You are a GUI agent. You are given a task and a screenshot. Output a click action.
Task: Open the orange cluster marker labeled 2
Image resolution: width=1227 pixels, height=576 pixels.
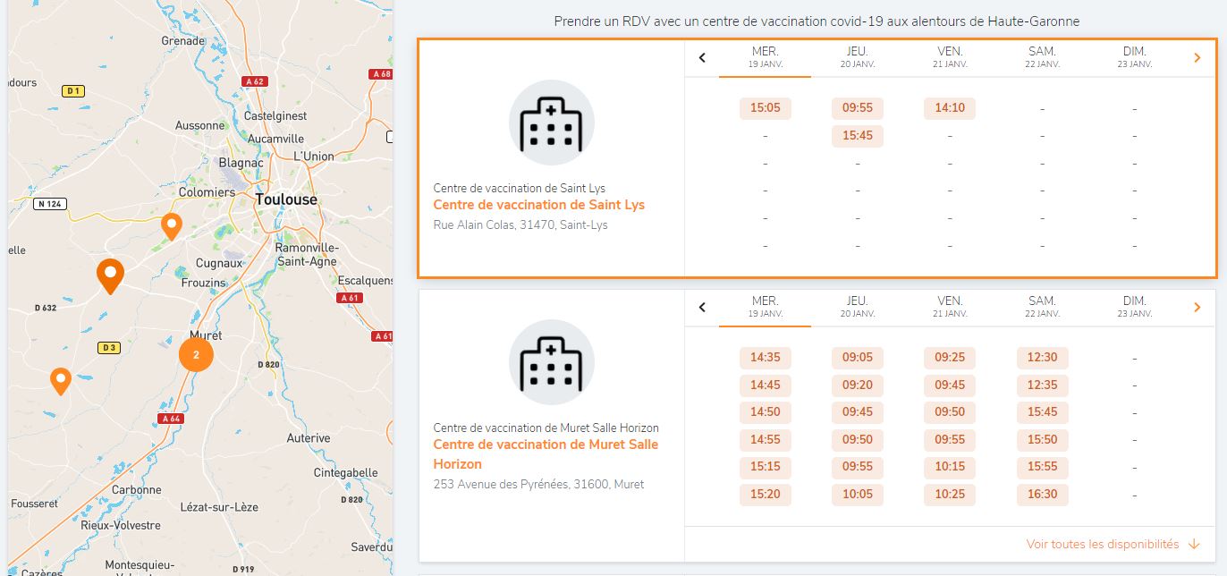click(196, 354)
